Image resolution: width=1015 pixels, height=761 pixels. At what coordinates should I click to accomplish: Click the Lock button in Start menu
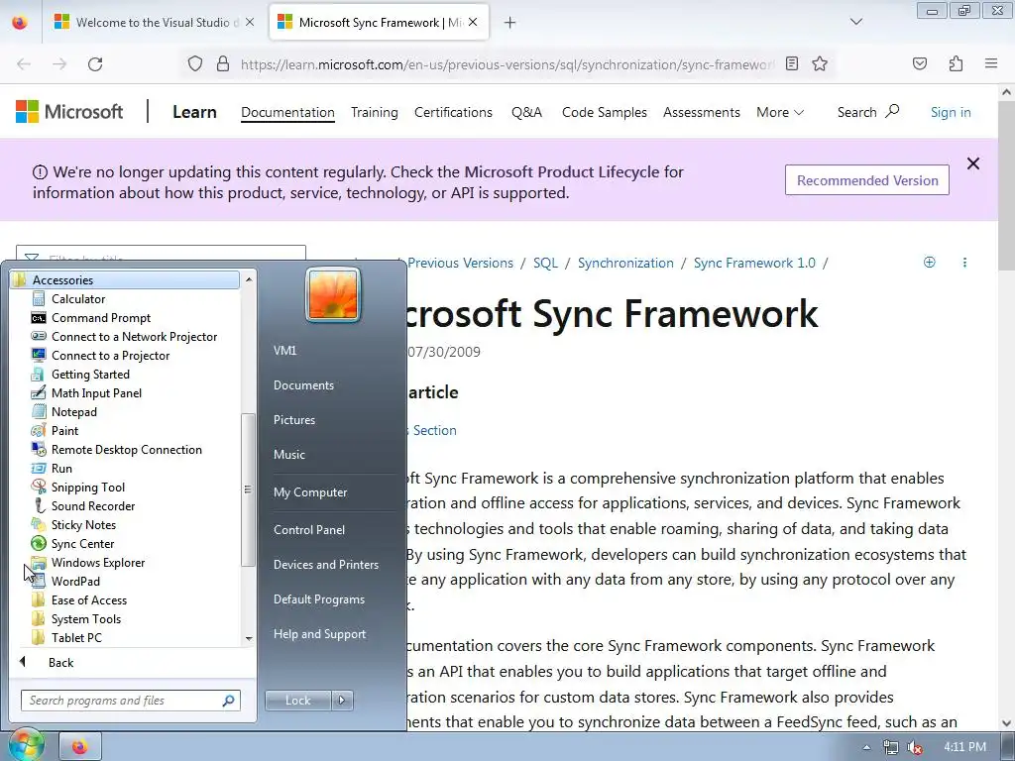(297, 701)
